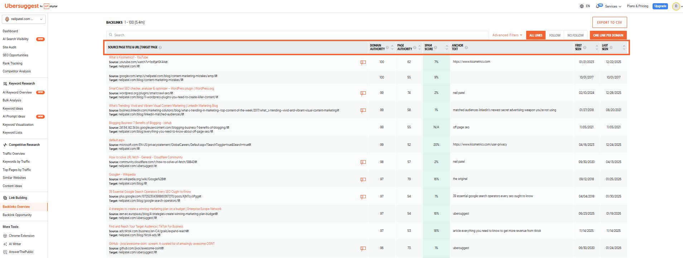The height and width of the screenshot is (258, 683).
Task: Sort table by Domain Authority arrows
Action: pos(392,47)
